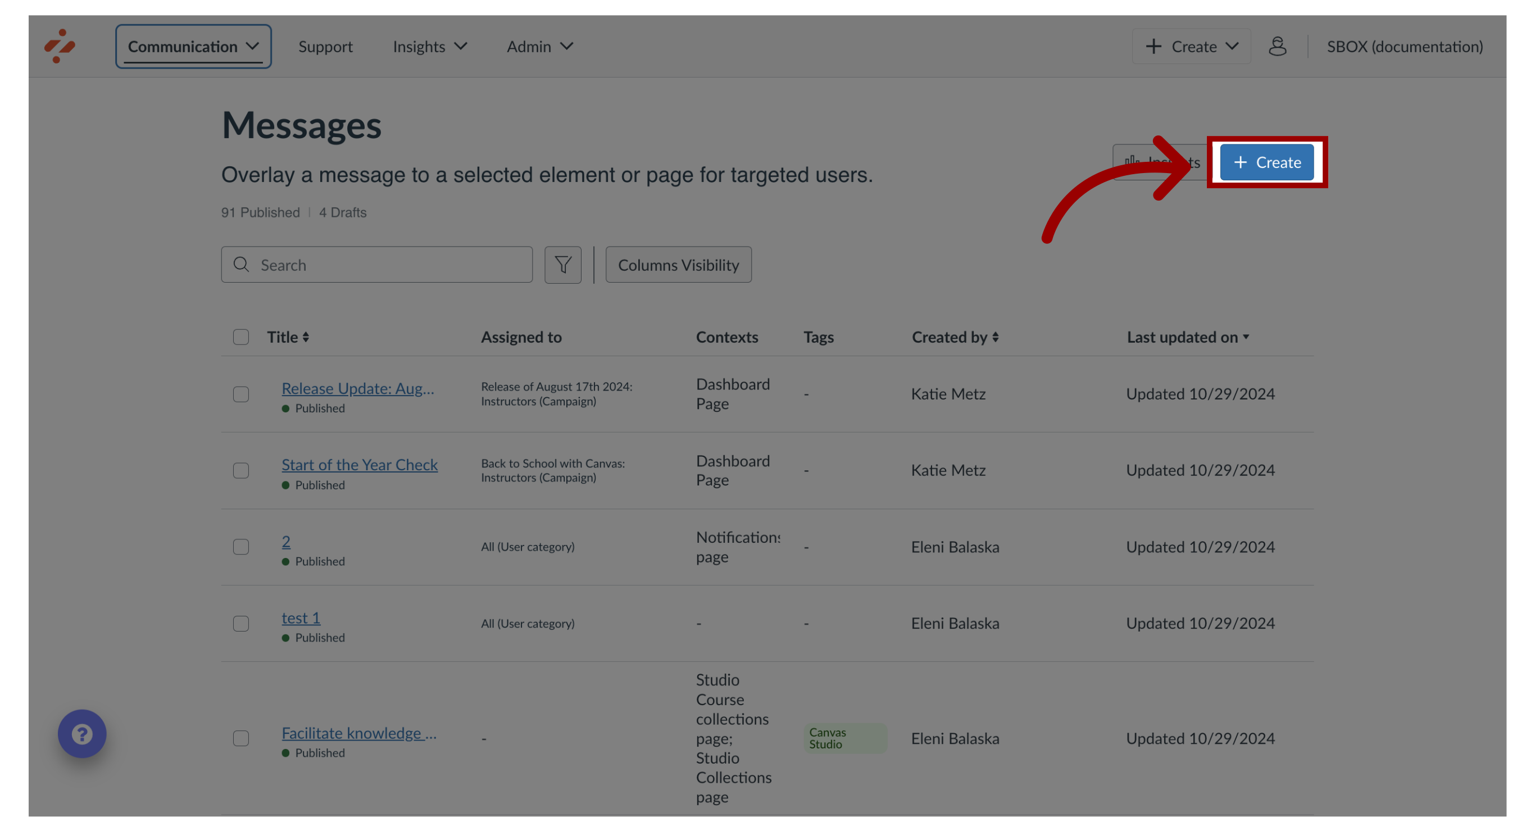Select Back to School with Canvas text
This screenshot has width=1535, height=831.
pos(553,471)
